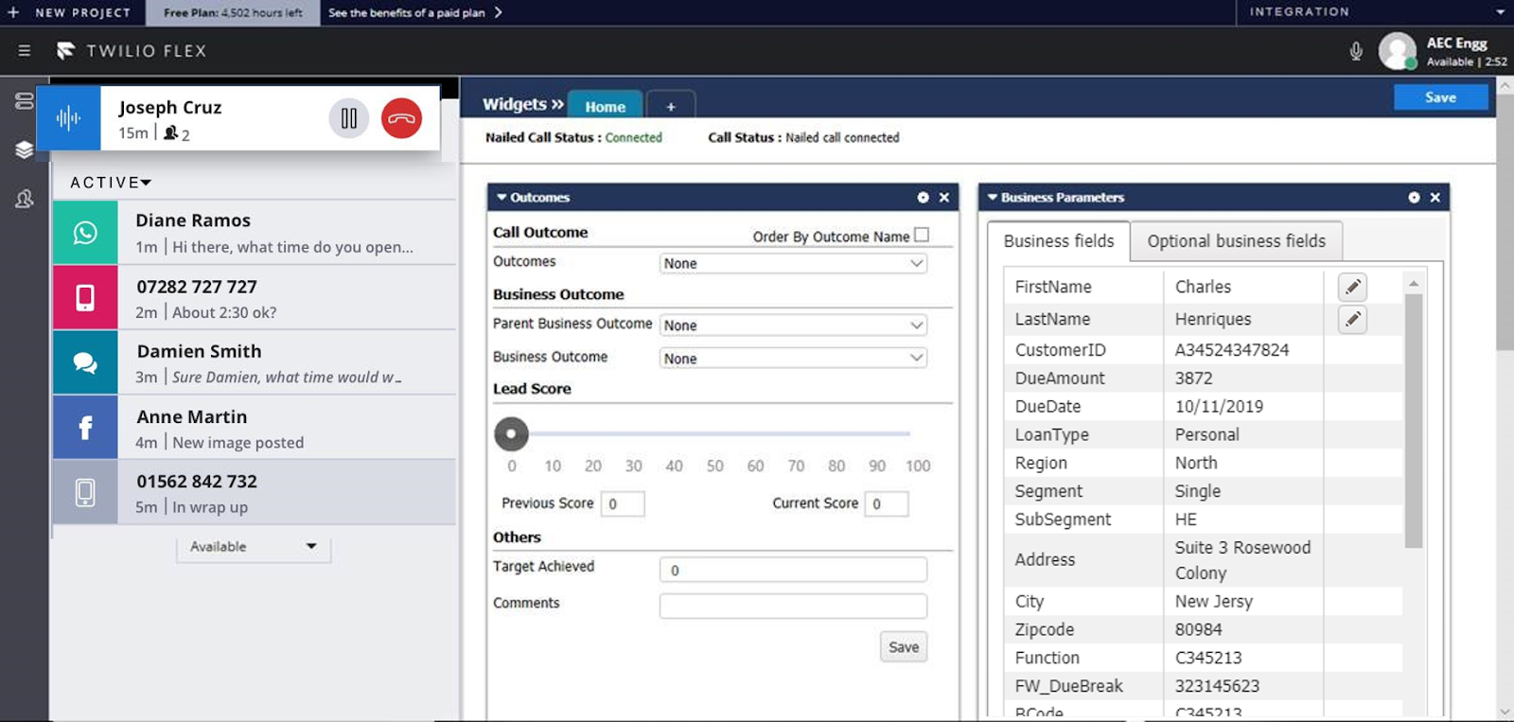Viewport: 1514px width, 722px height.
Task: Open the Available status dropdown
Action: [254, 546]
